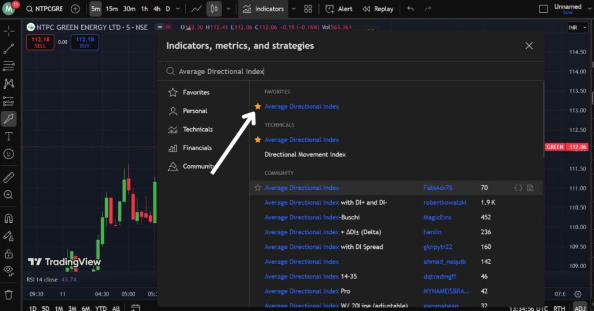The image size is (594, 311).
Task: Star the FabiAdr76 Average Directional Index
Action: coord(258,188)
